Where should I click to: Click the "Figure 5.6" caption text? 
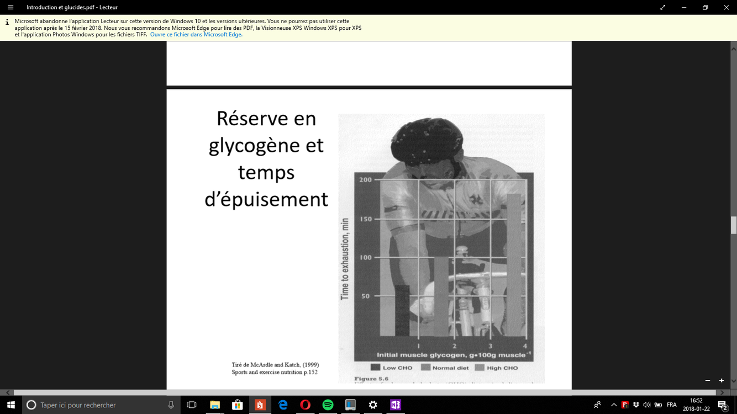point(371,379)
